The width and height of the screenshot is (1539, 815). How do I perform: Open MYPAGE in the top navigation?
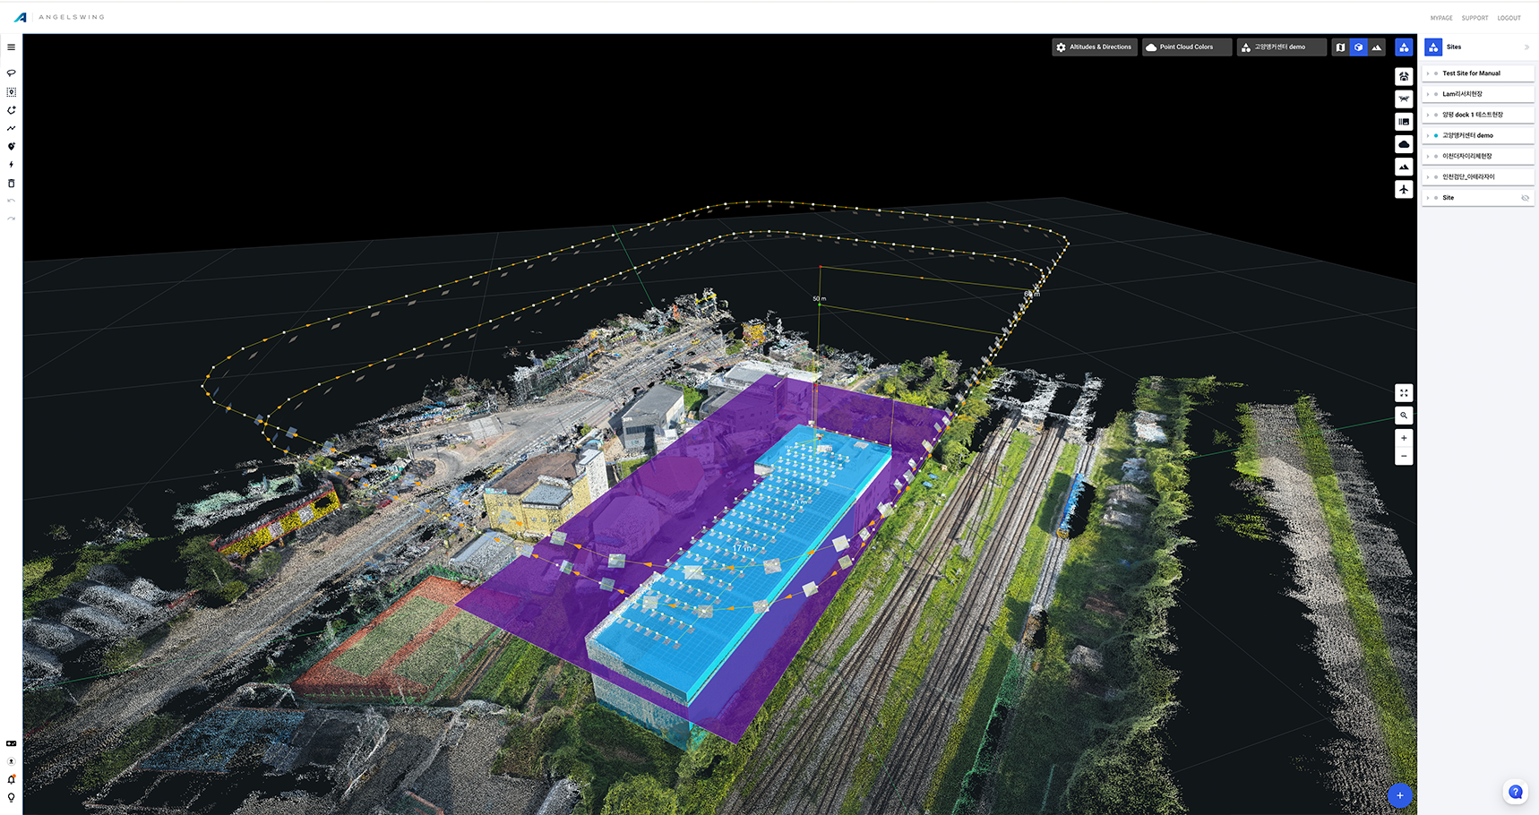tap(1440, 18)
